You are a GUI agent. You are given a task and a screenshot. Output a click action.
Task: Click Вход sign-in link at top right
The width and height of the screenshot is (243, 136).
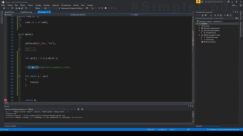tap(234, 5)
